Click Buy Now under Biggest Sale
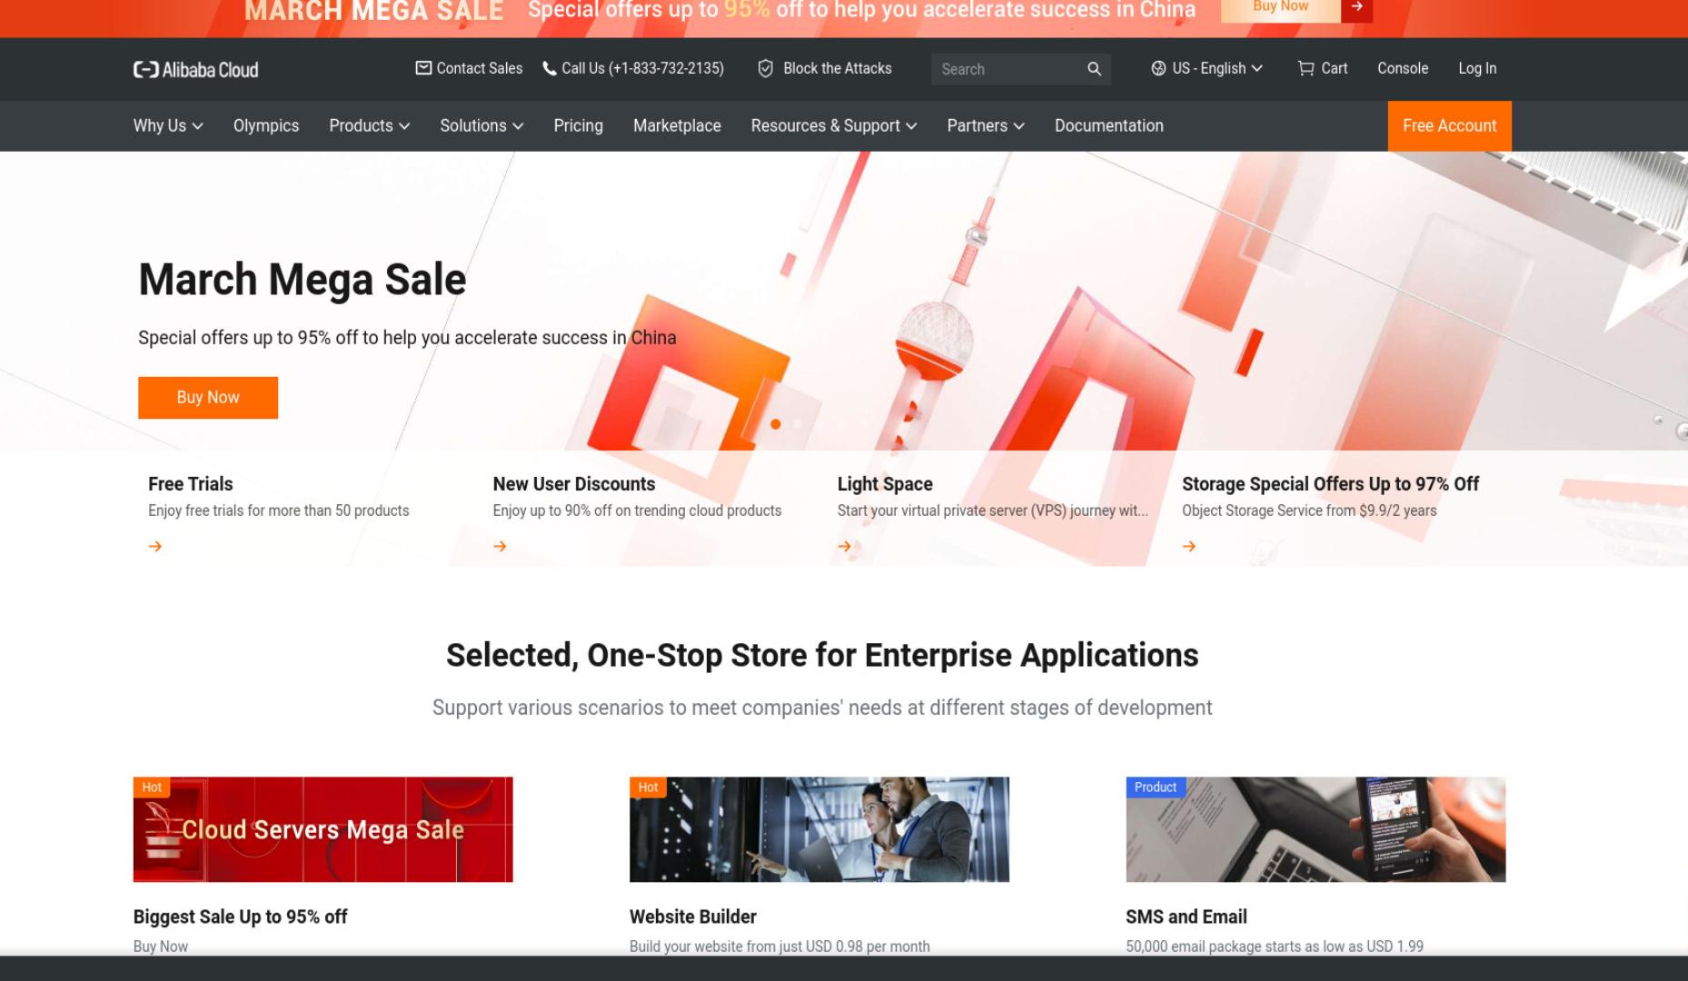The image size is (1688, 981). pos(161,946)
